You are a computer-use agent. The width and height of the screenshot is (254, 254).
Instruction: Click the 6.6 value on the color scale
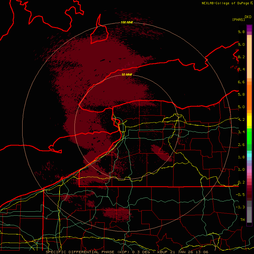click(x=241, y=82)
